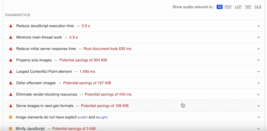The width and height of the screenshot is (267, 131).
Task: Click red triangle beside Eliminate render-blocking resources
Action: click(x=11, y=95)
